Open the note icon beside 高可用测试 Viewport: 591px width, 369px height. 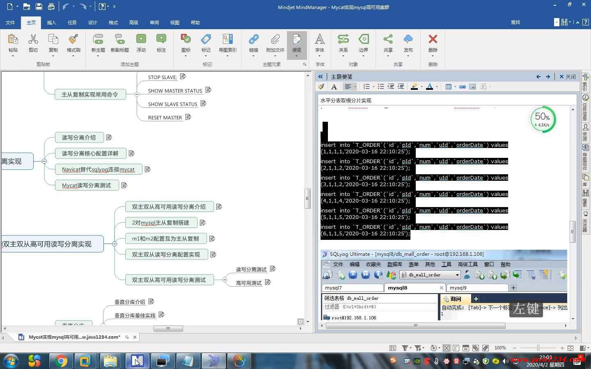pyautogui.click(x=268, y=282)
